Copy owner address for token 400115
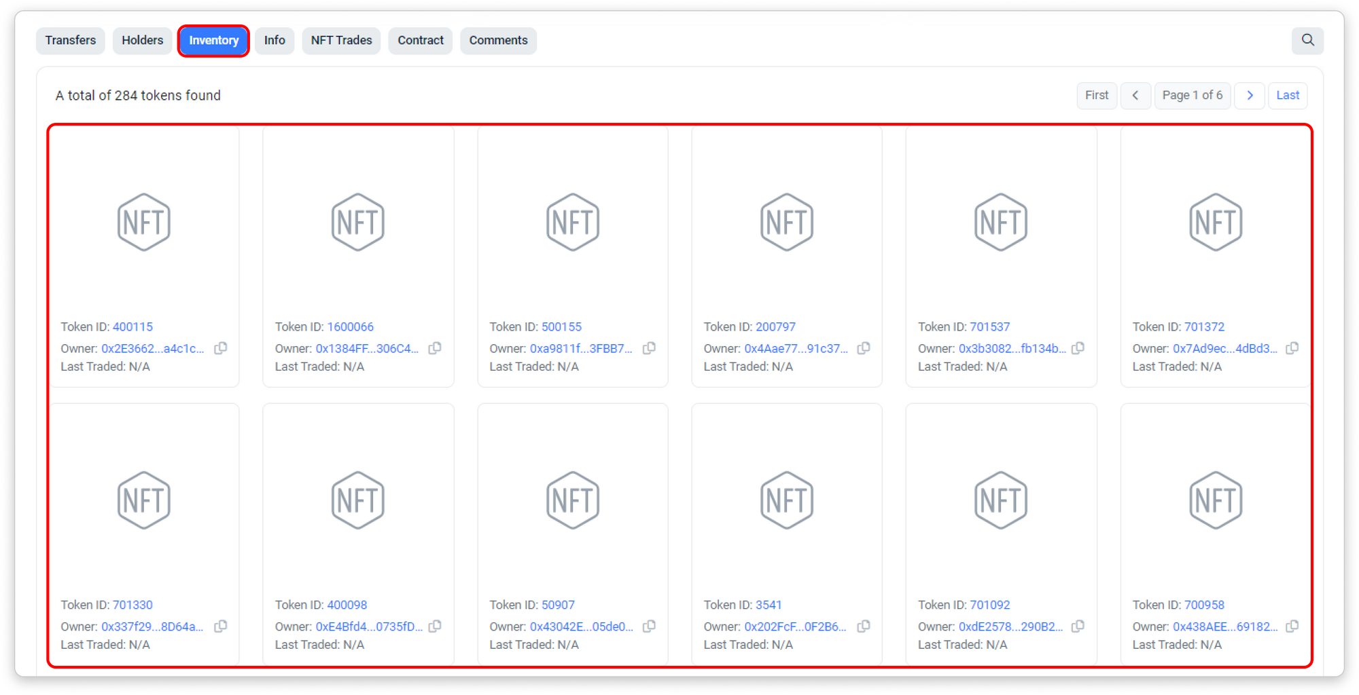Screen dimensions: 1359x695 point(221,348)
